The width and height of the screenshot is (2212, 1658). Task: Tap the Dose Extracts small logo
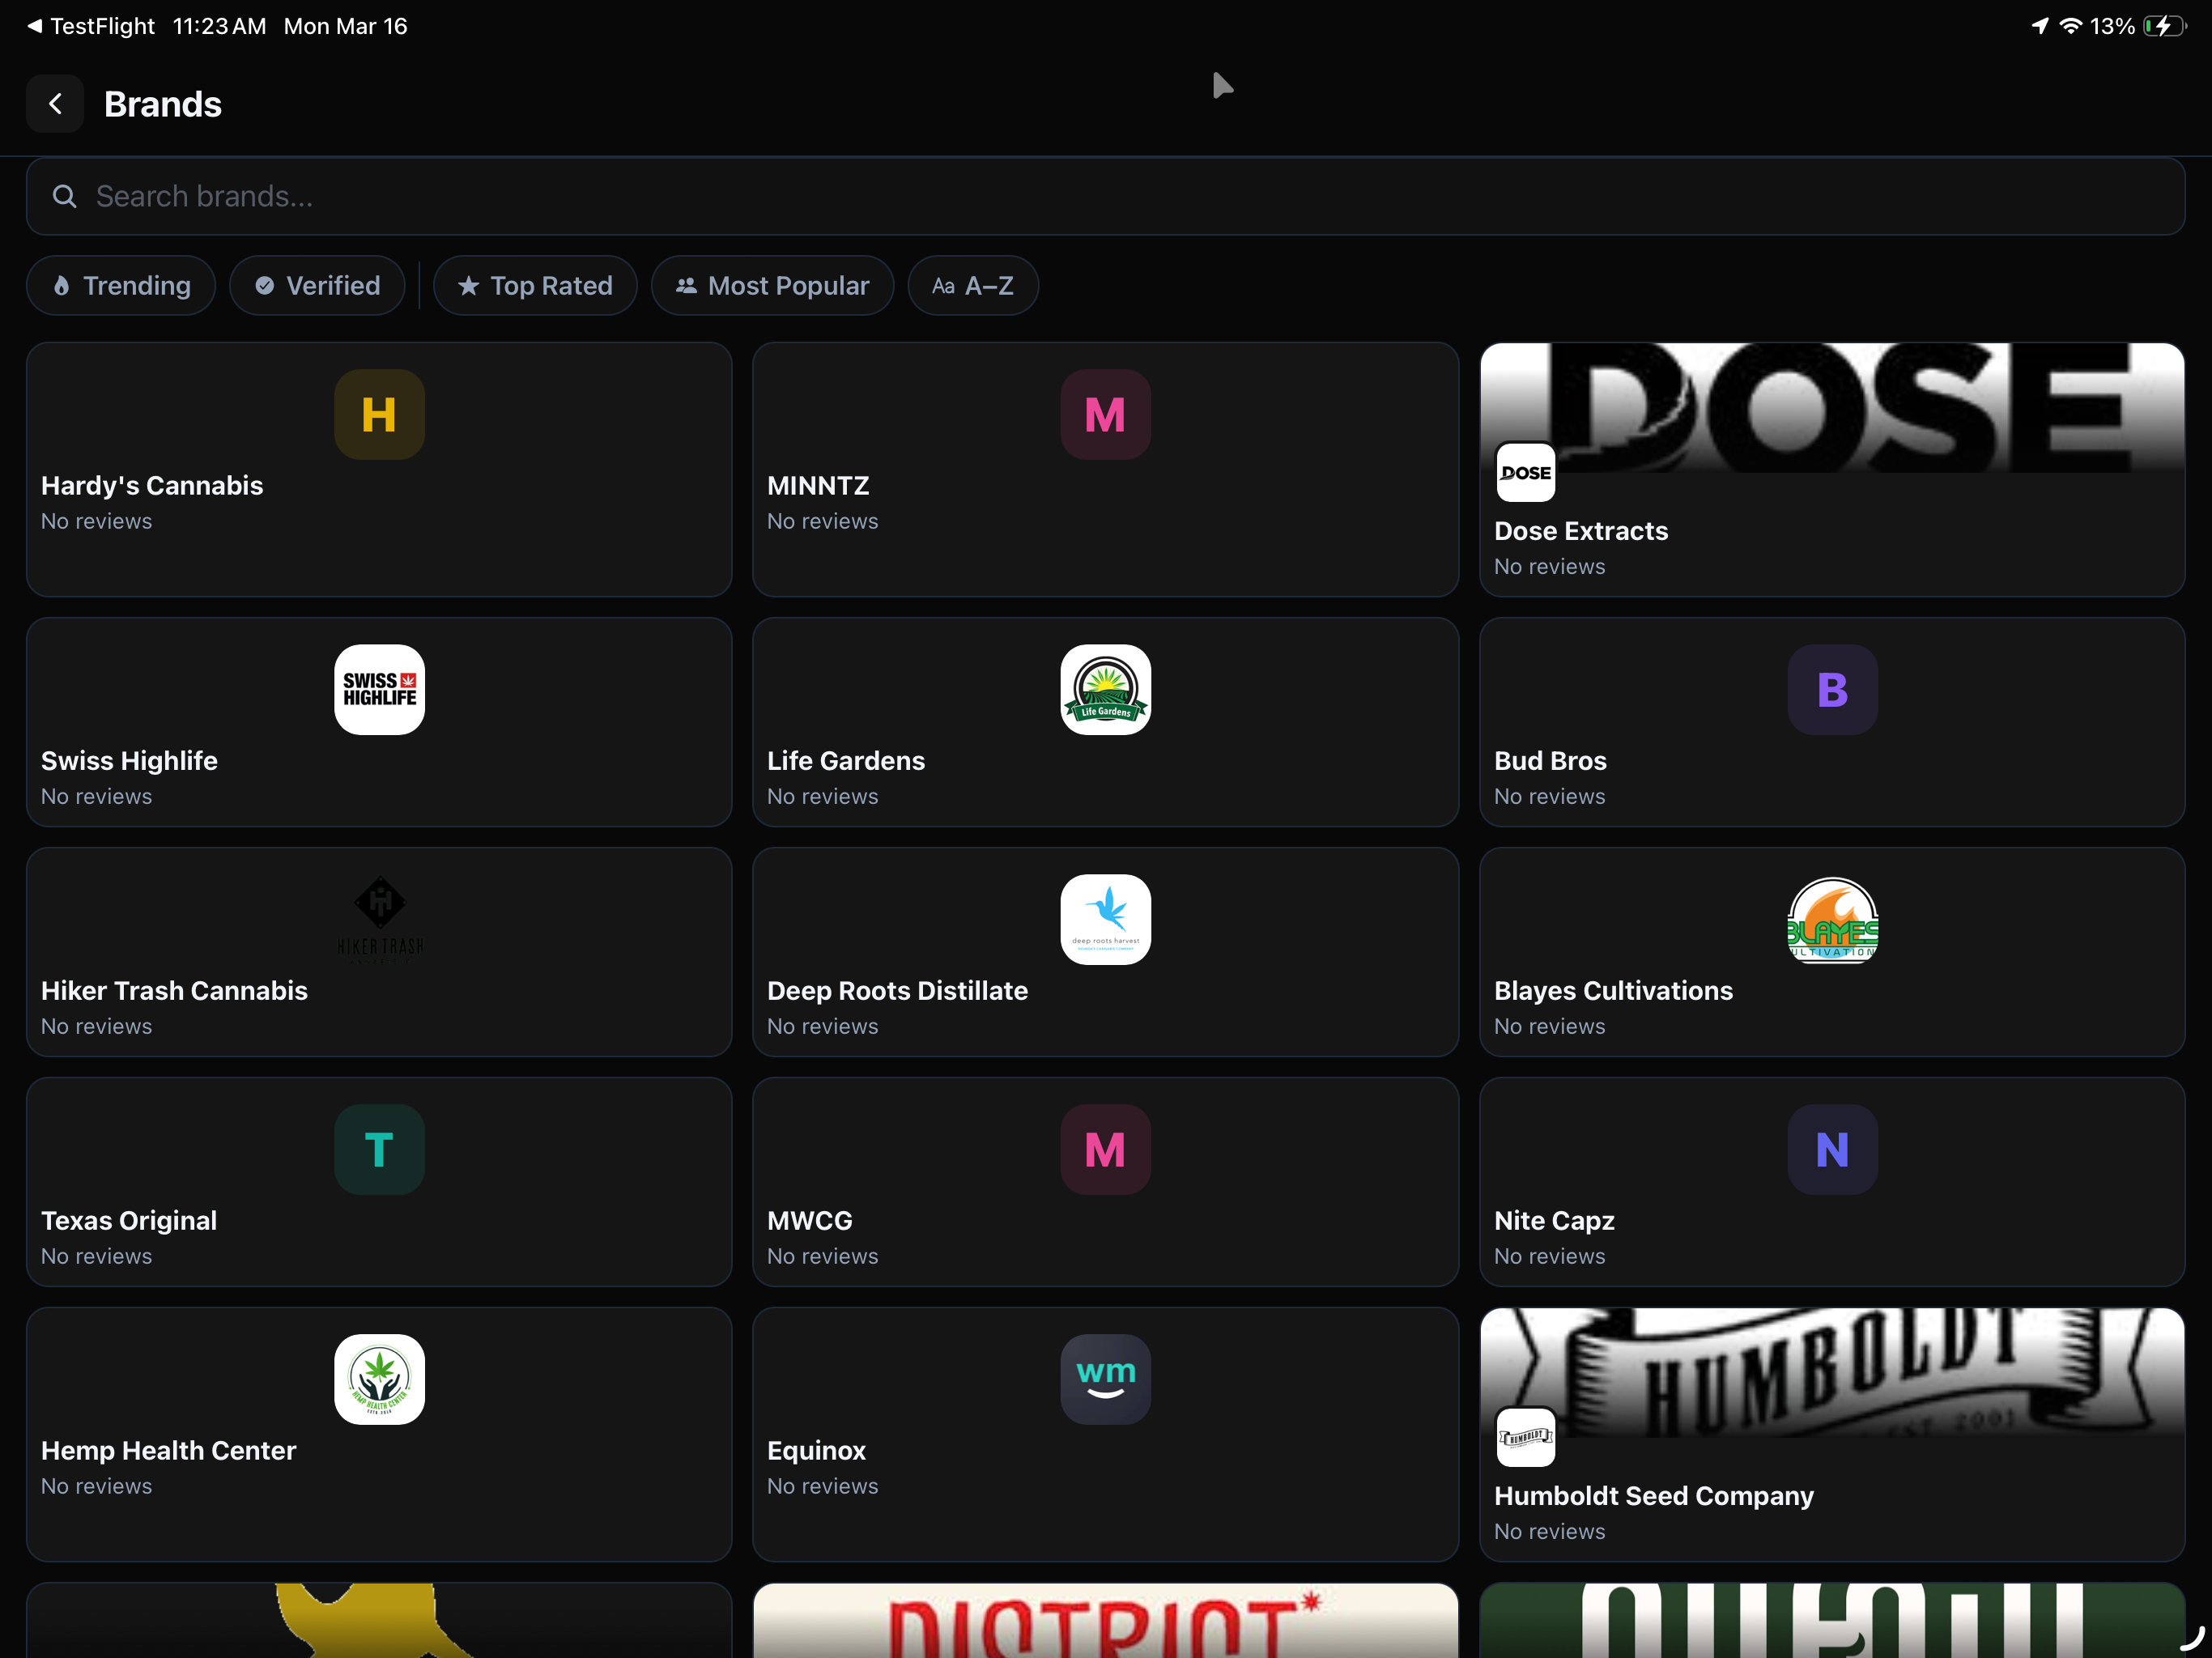(1525, 473)
